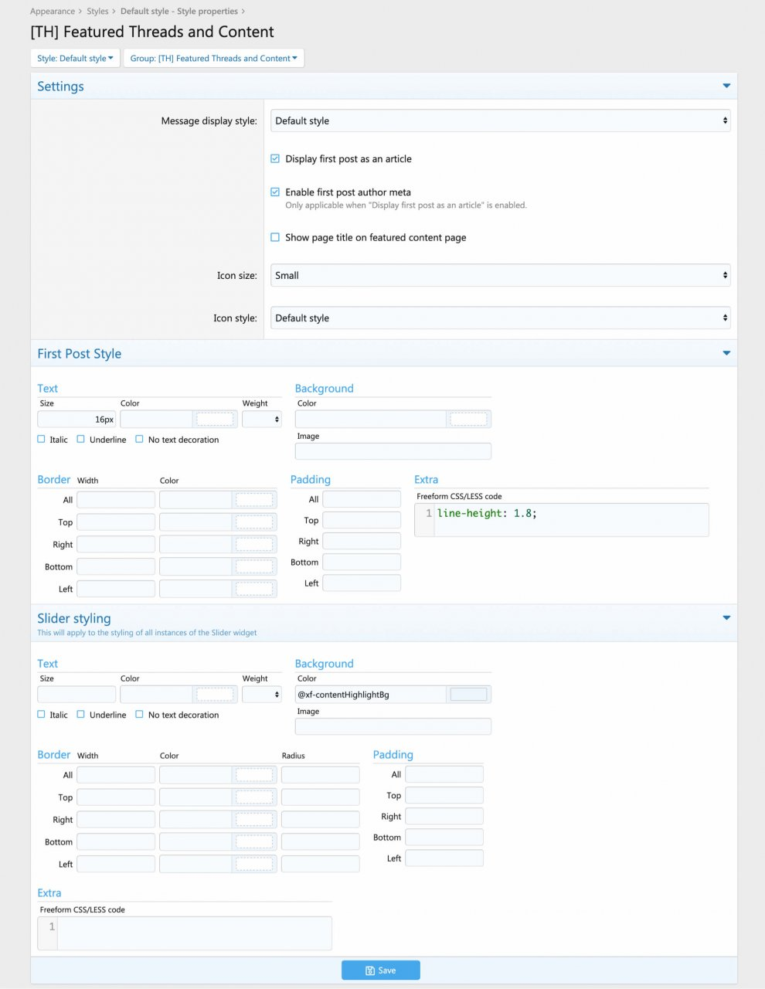Open the Icon size dropdown
Image resolution: width=765 pixels, height=989 pixels.
point(500,275)
